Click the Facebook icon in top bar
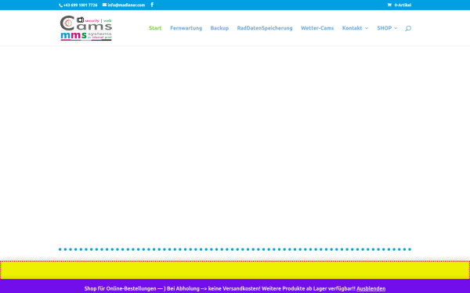This screenshot has width=470, height=293. [152, 5]
